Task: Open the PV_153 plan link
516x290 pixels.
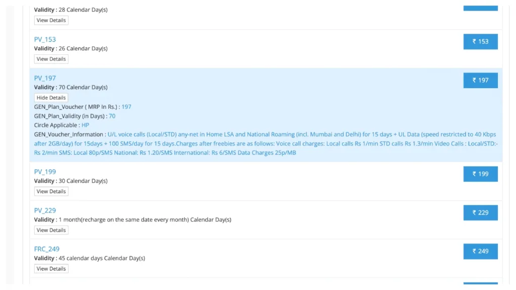Action: pos(45,39)
